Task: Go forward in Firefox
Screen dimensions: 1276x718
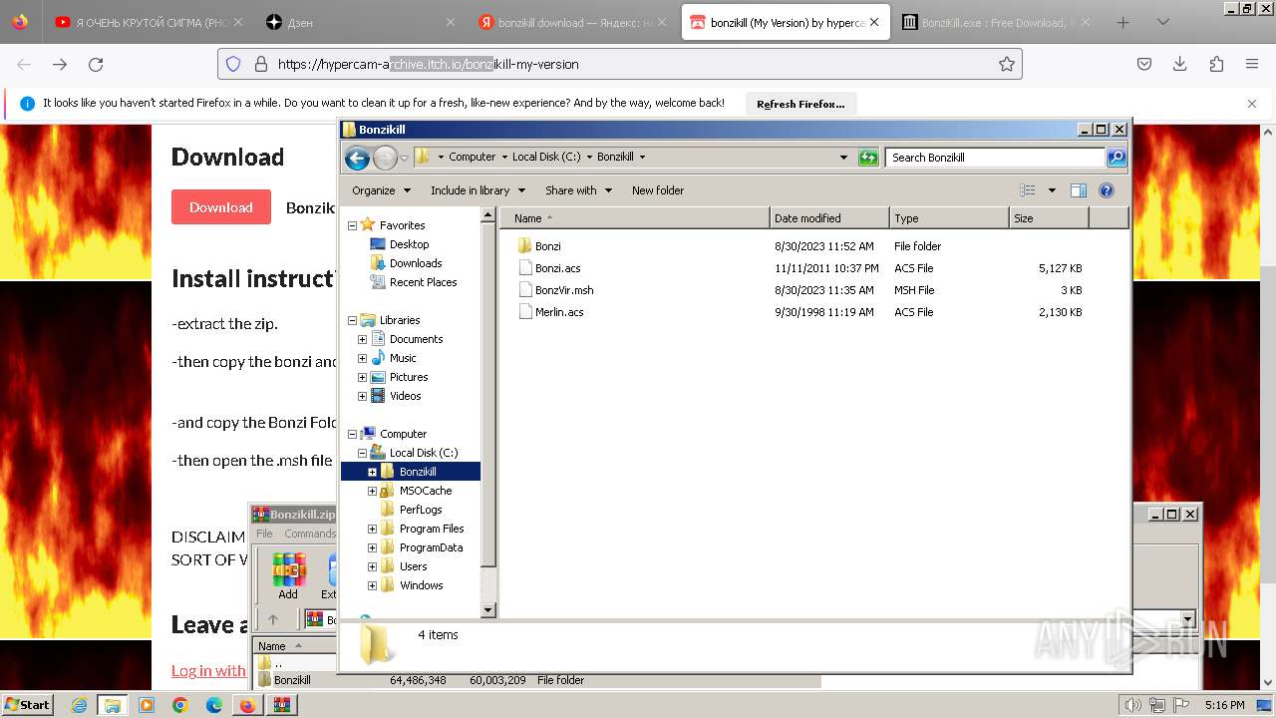Action: (x=60, y=64)
